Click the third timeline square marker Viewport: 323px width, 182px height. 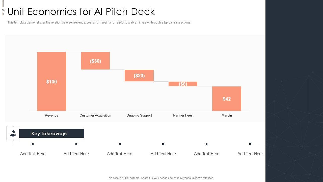(x=120, y=144)
